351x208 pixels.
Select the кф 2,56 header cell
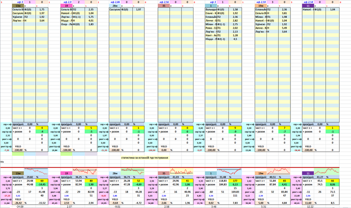[x=165, y=2]
